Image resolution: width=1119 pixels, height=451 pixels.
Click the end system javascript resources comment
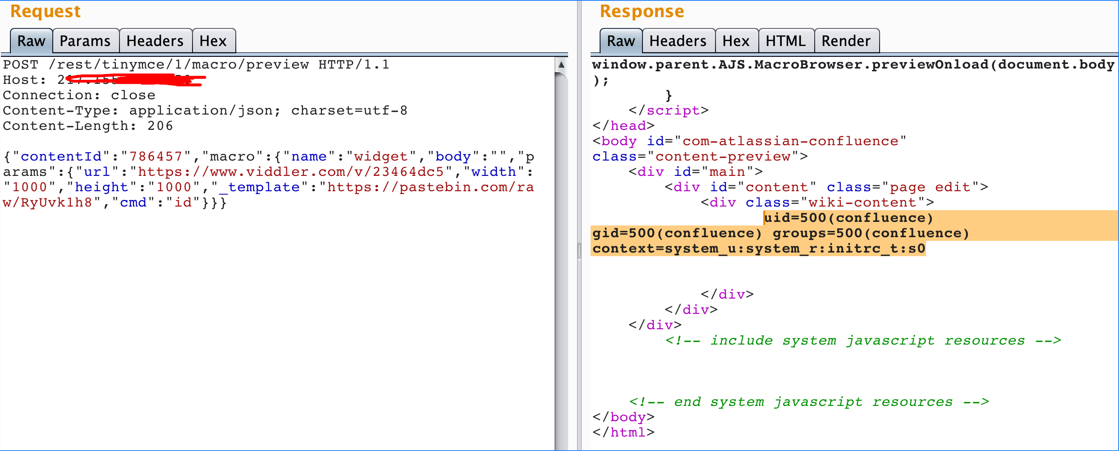point(809,402)
